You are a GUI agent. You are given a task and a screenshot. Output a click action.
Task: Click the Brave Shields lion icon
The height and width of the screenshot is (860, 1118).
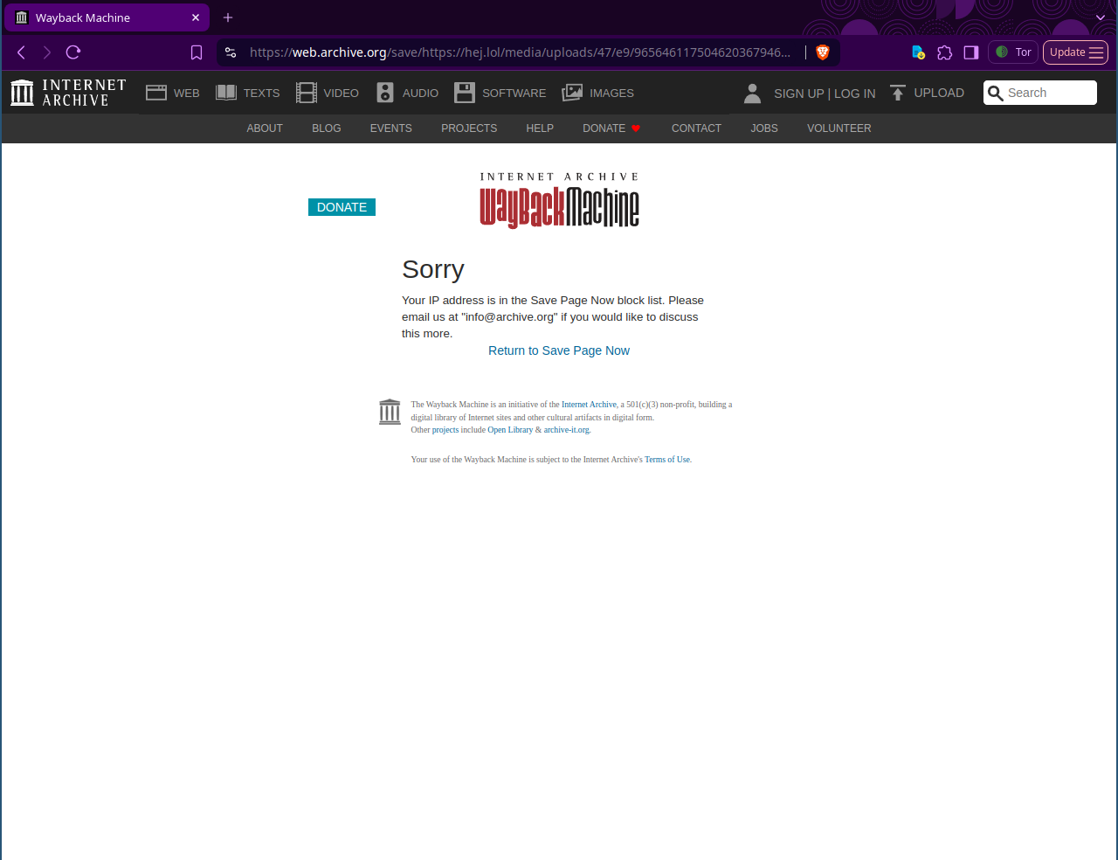(822, 52)
